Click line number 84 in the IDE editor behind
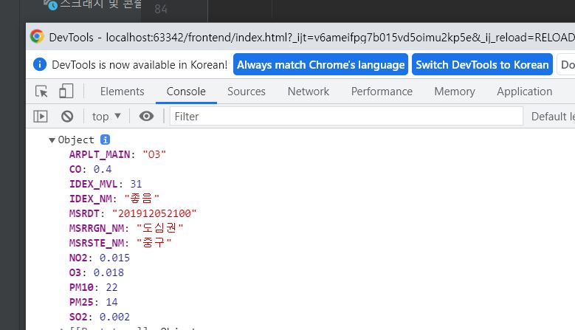The image size is (575, 330). (x=161, y=9)
